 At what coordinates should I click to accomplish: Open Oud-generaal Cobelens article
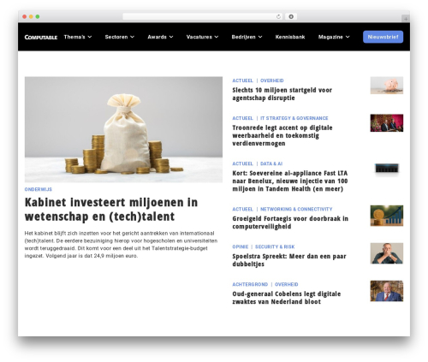286,298
